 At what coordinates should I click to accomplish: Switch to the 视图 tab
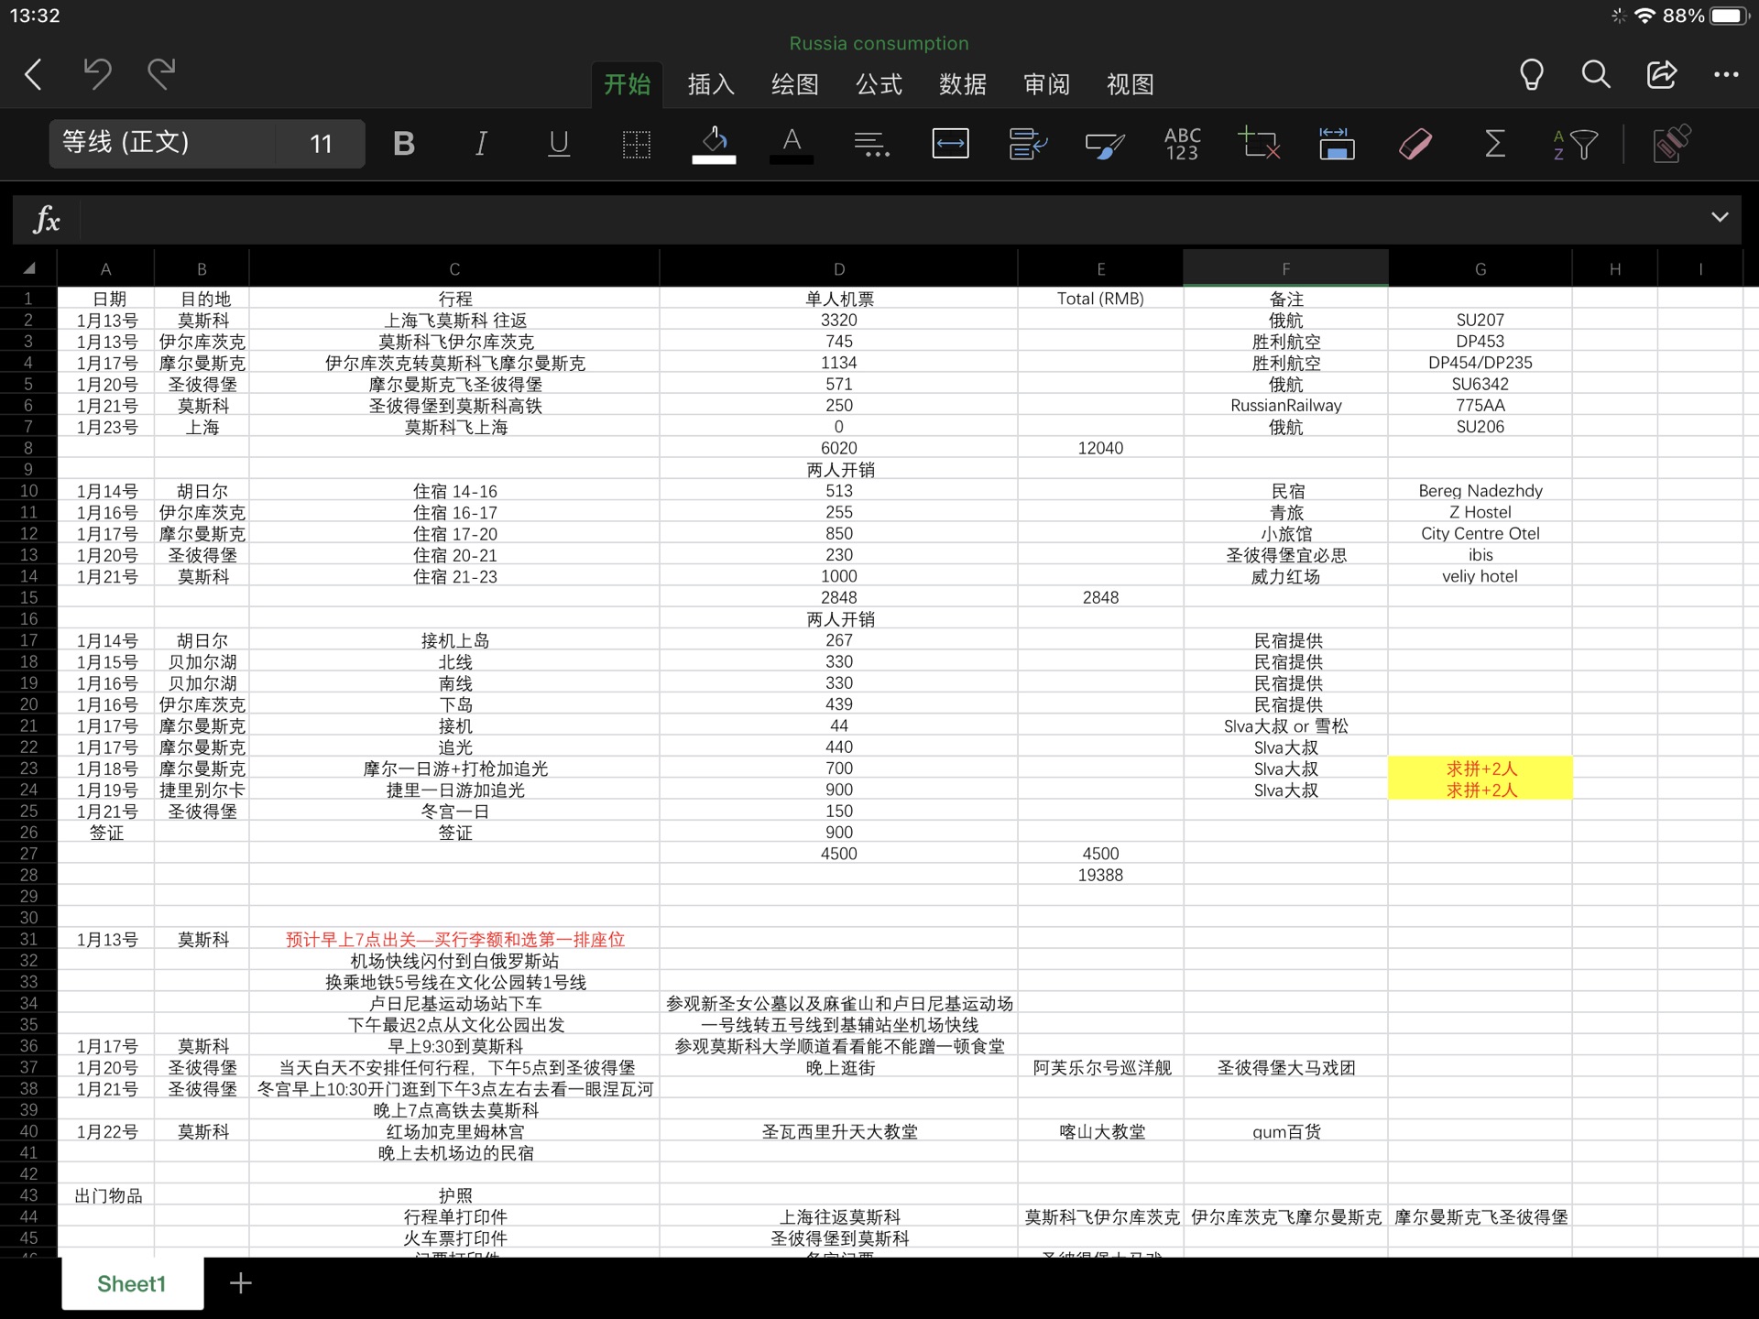coord(1131,84)
